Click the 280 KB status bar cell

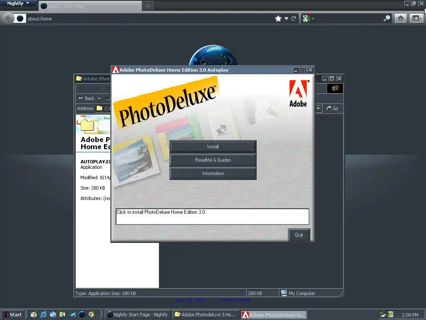(262, 293)
